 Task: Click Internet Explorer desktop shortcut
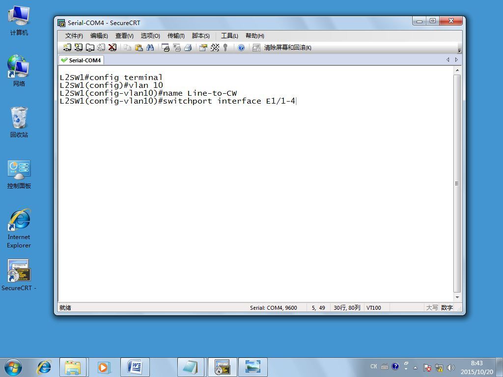point(19,228)
